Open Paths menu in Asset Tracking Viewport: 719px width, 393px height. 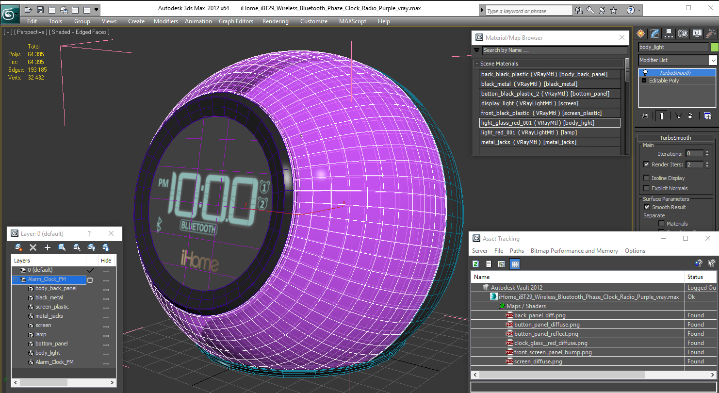click(x=517, y=251)
